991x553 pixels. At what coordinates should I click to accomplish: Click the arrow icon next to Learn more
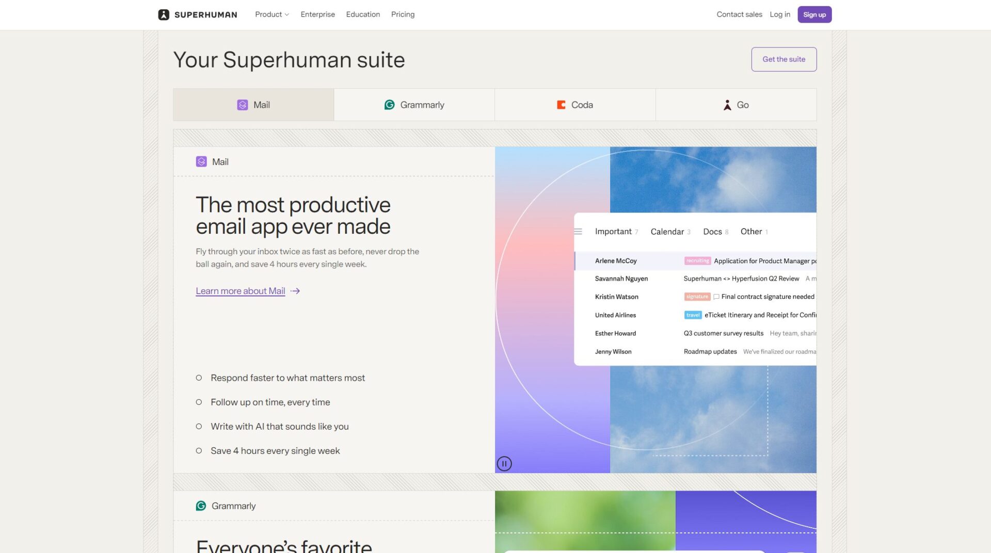point(295,291)
